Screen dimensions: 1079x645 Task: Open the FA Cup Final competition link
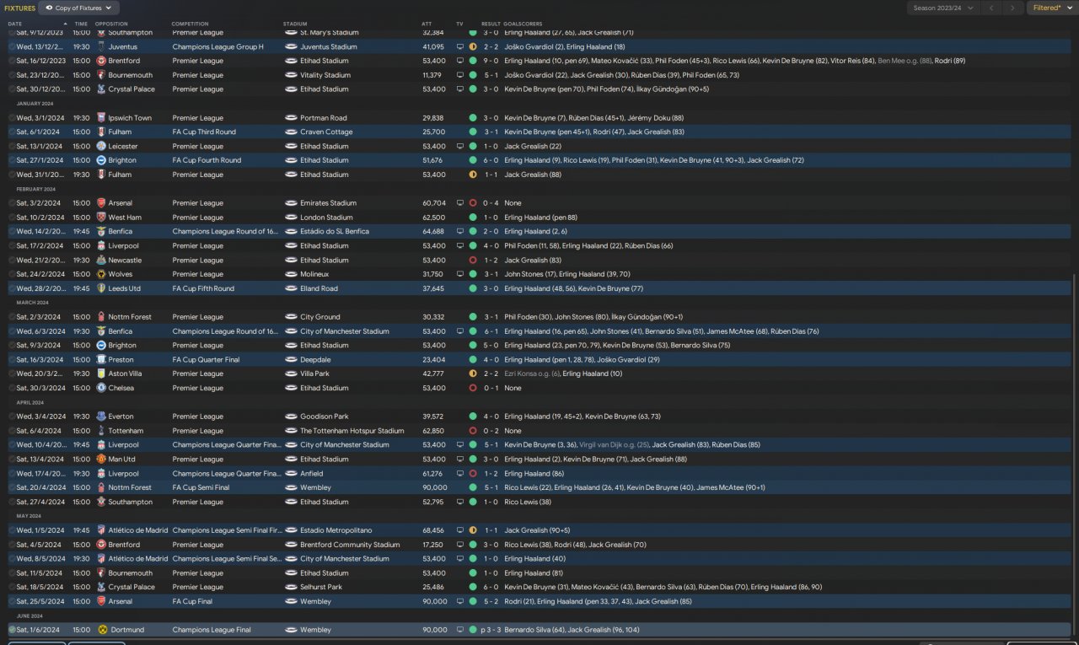tap(193, 601)
